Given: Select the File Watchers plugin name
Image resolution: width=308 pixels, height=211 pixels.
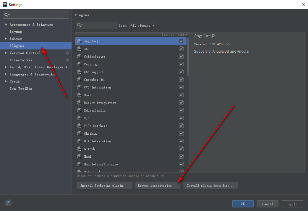Looking at the screenshot, I should point(96,126).
